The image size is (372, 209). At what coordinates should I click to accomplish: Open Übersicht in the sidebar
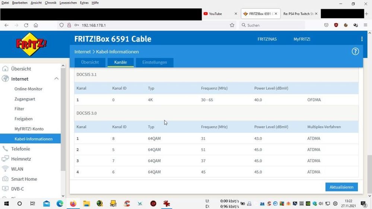21,69
